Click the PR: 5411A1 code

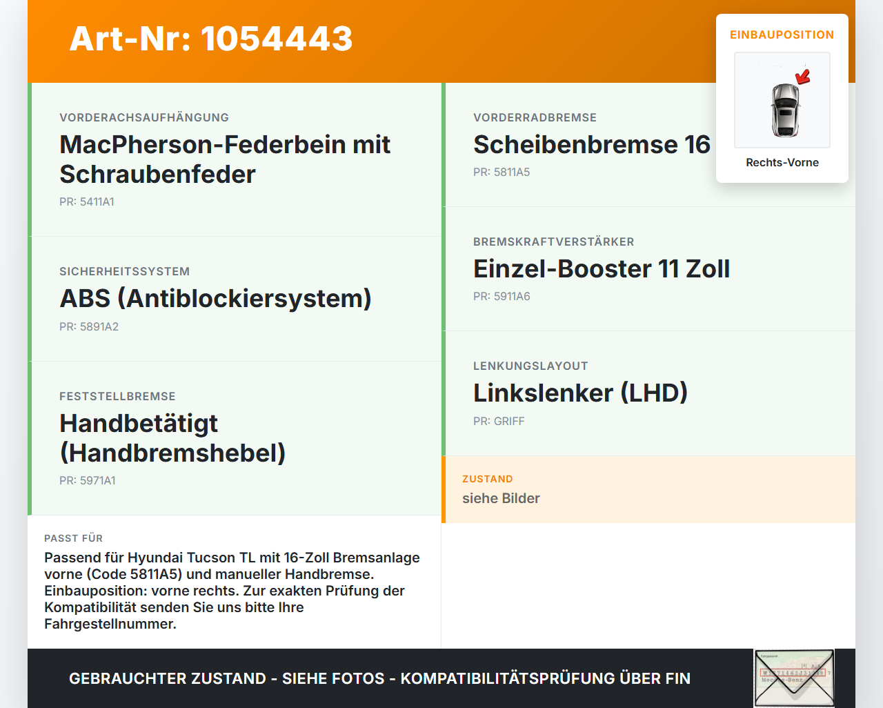click(87, 201)
